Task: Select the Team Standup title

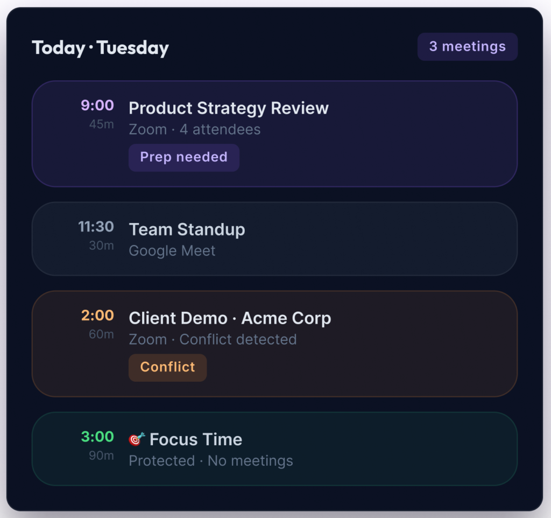Action: (x=187, y=229)
